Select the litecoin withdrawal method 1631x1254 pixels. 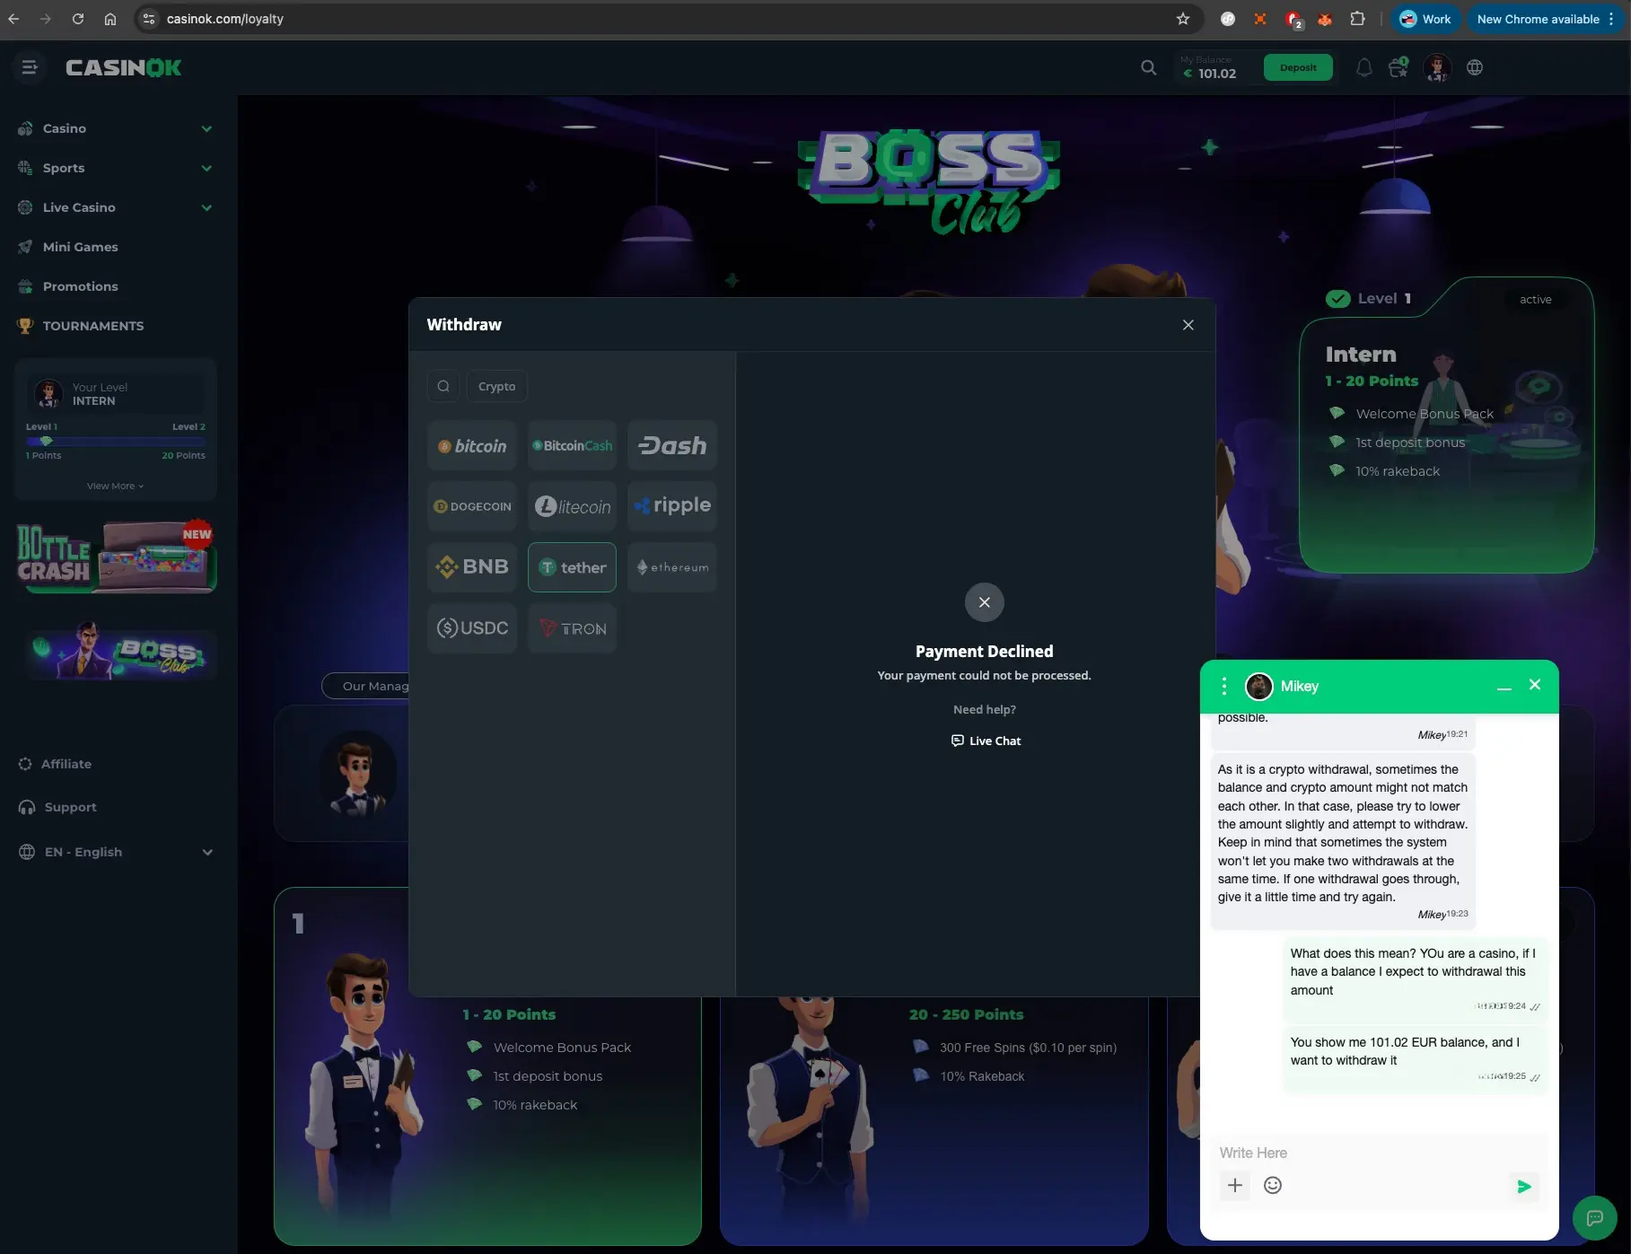(572, 506)
